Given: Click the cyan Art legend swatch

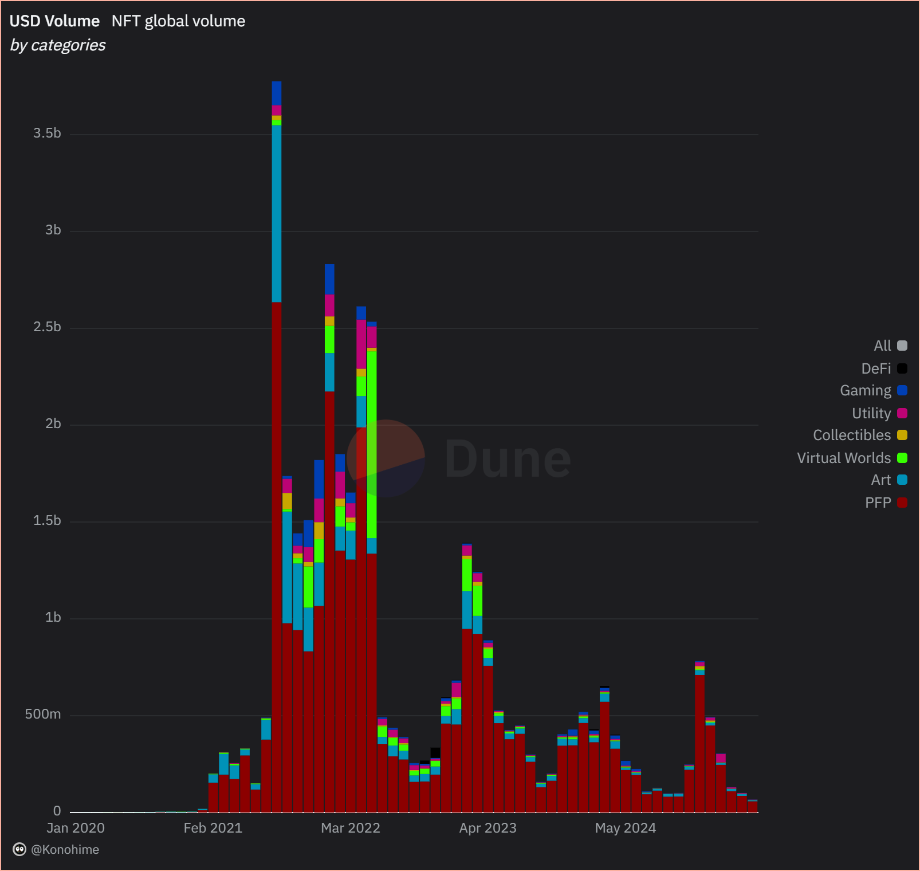Looking at the screenshot, I should 901,480.
